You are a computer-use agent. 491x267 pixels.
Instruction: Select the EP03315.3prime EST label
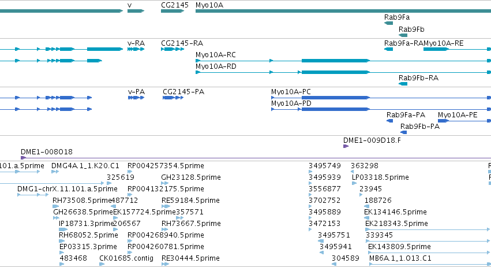88,247
